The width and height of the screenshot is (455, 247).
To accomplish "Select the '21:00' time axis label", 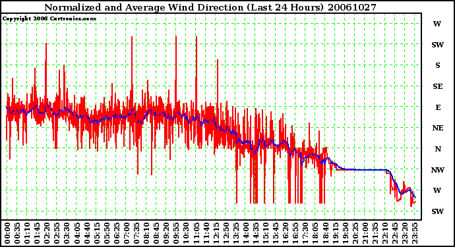I will click(365, 233).
